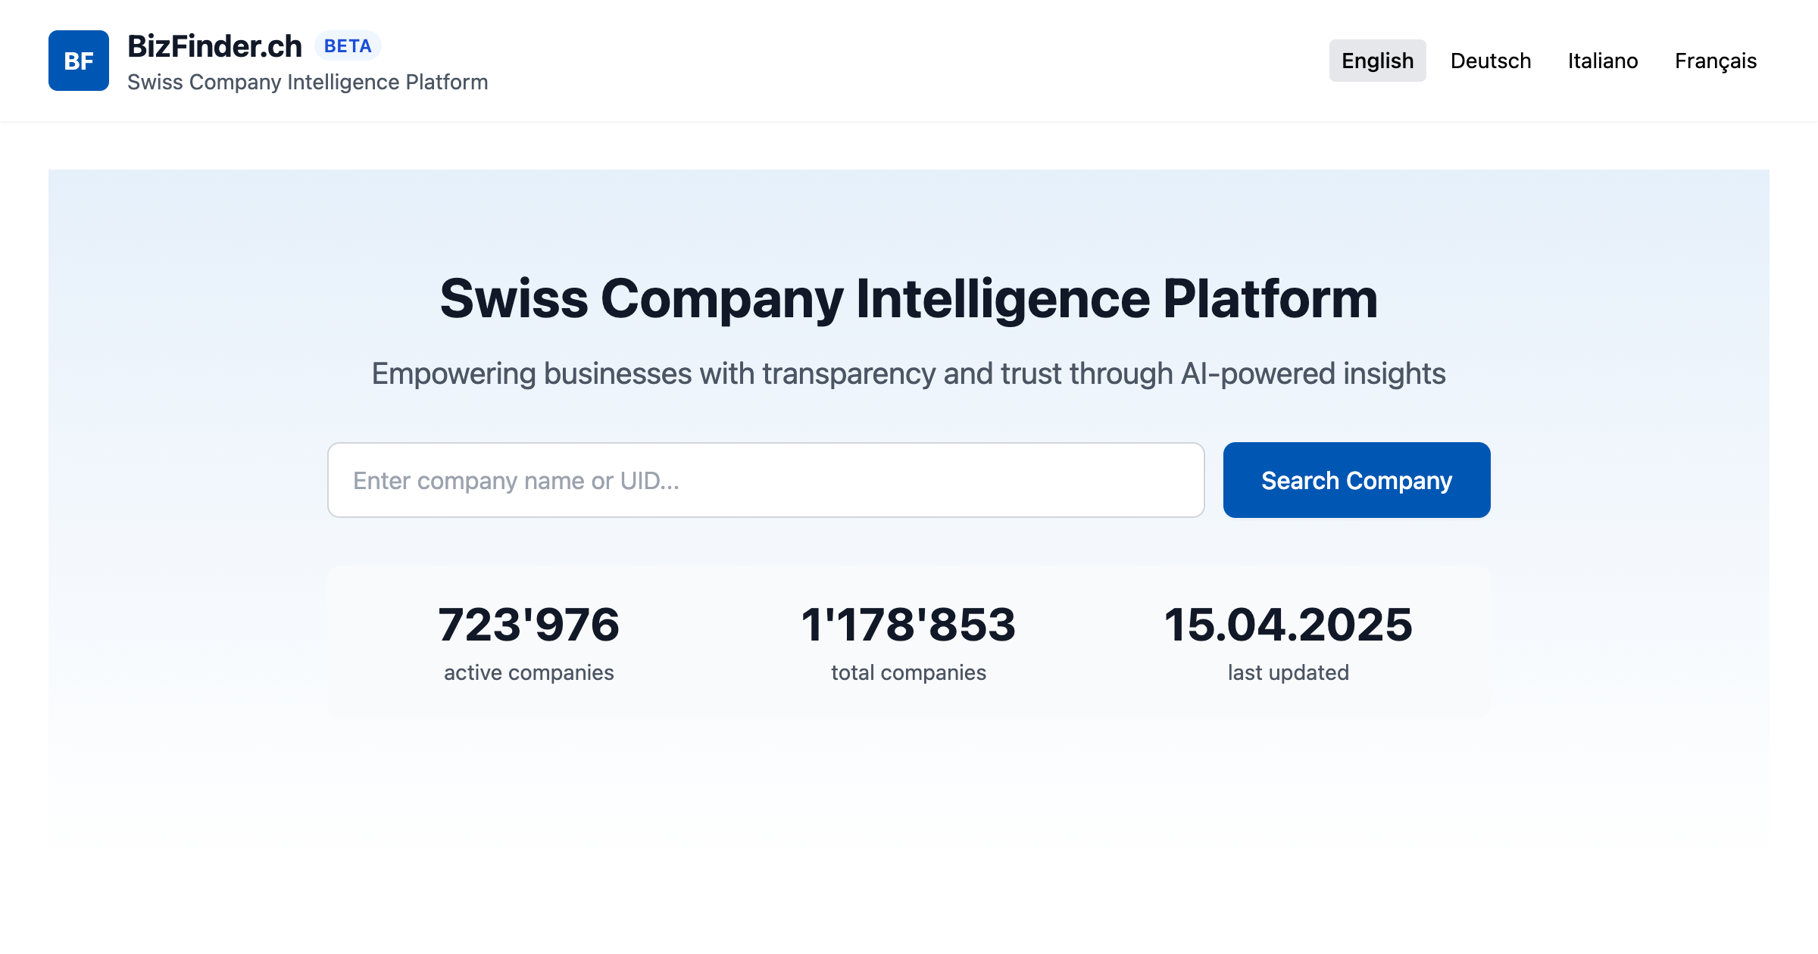Click the AI-powered insights tagline

tap(908, 373)
